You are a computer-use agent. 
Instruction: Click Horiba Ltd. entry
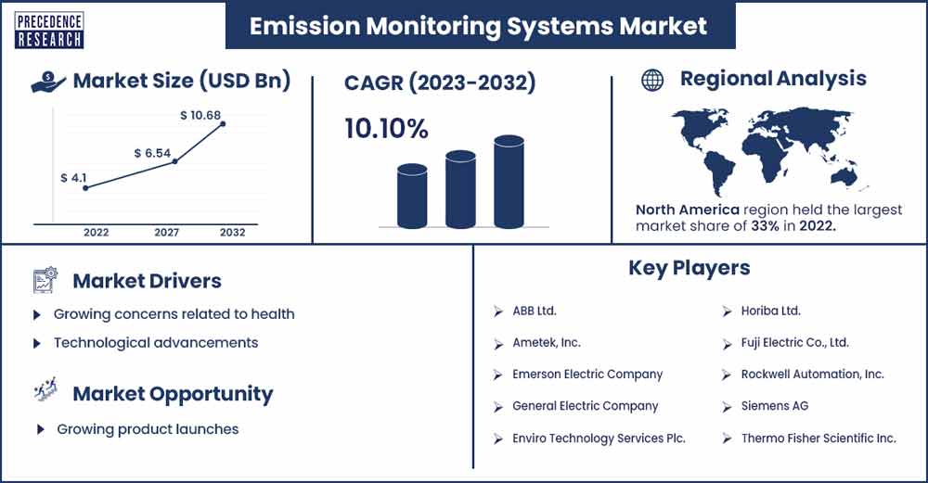coord(770,311)
